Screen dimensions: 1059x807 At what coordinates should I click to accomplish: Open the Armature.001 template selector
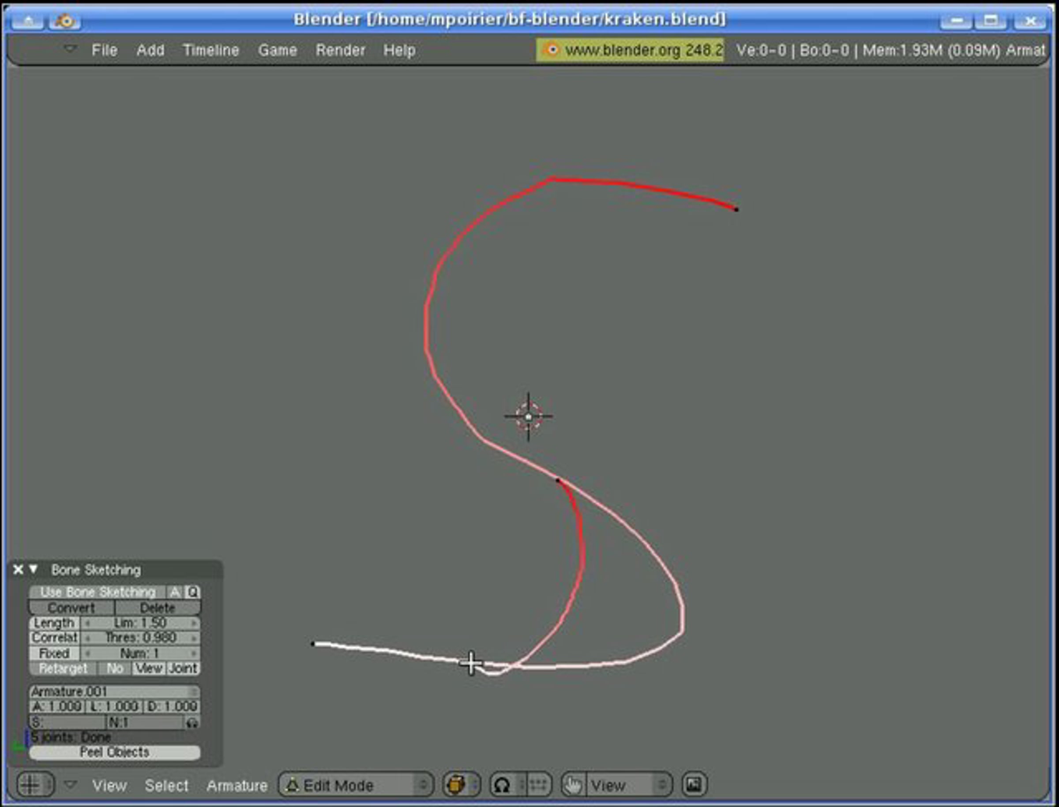click(x=114, y=692)
